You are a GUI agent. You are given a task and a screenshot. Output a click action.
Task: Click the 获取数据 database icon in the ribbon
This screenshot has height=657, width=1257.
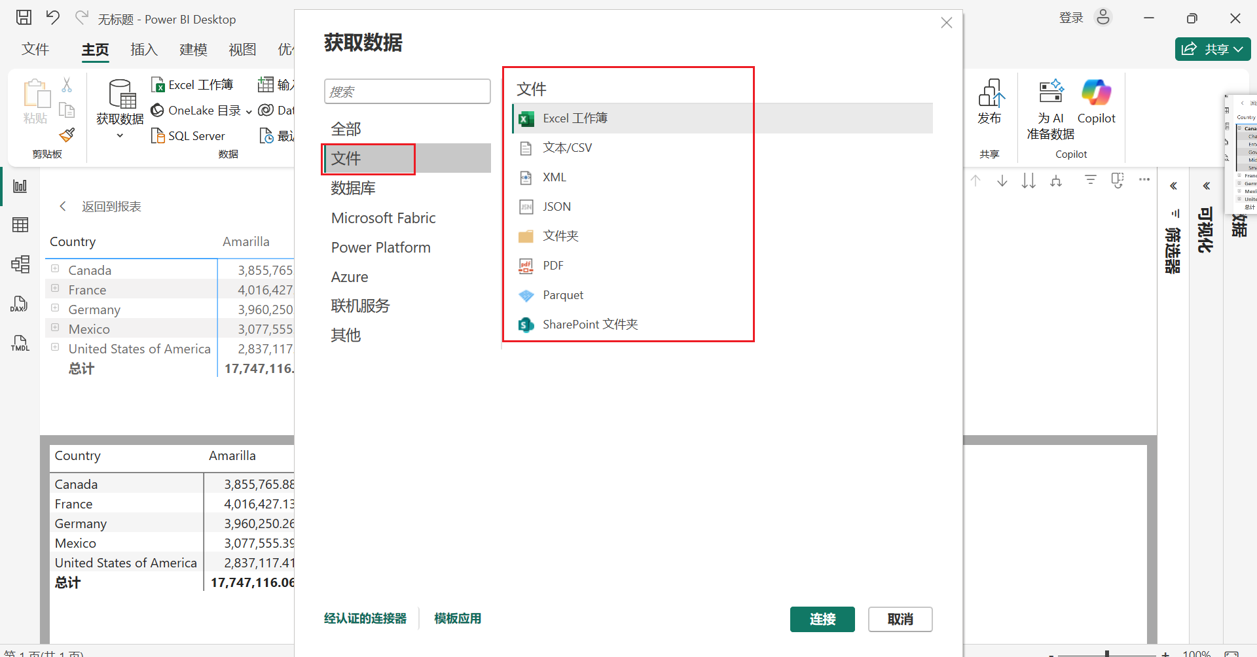tap(122, 94)
